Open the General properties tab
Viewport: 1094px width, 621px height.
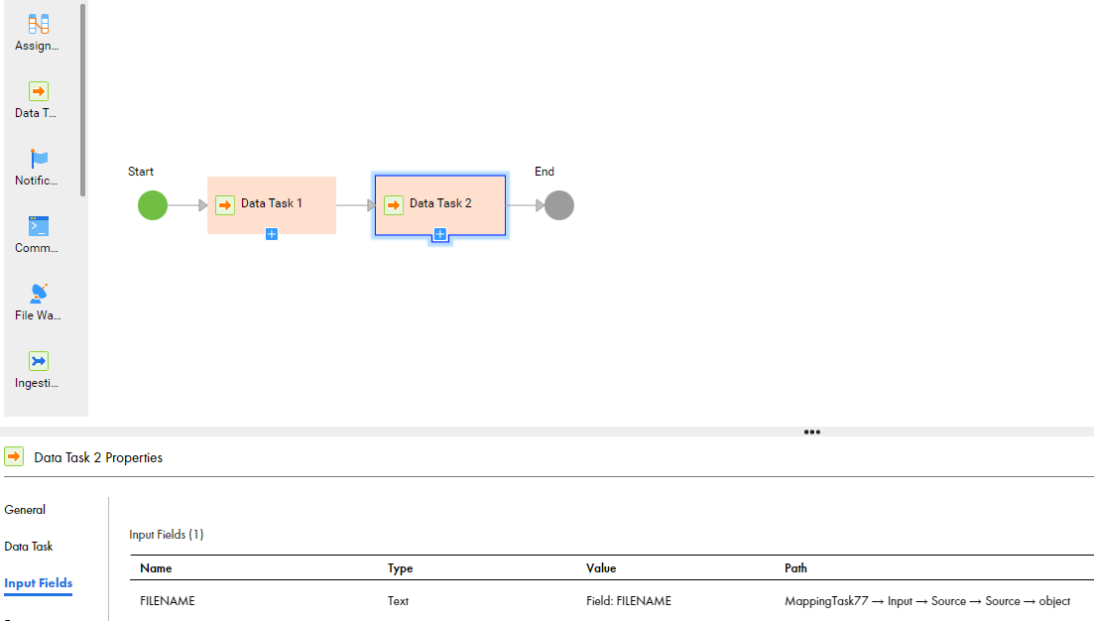pyautogui.click(x=25, y=510)
